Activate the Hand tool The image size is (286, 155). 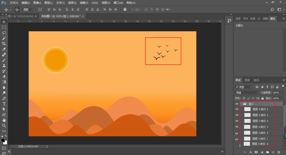pyautogui.click(x=4, y=120)
